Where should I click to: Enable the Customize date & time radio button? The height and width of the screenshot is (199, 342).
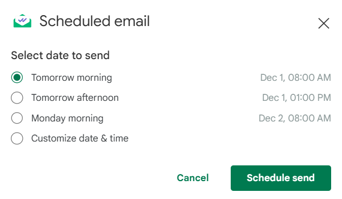tap(17, 138)
